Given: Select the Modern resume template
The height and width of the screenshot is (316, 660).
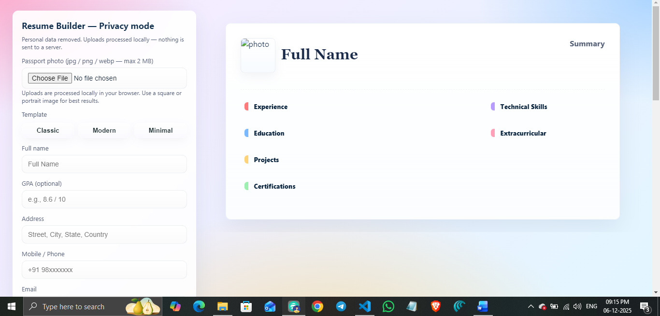Looking at the screenshot, I should coord(104,130).
